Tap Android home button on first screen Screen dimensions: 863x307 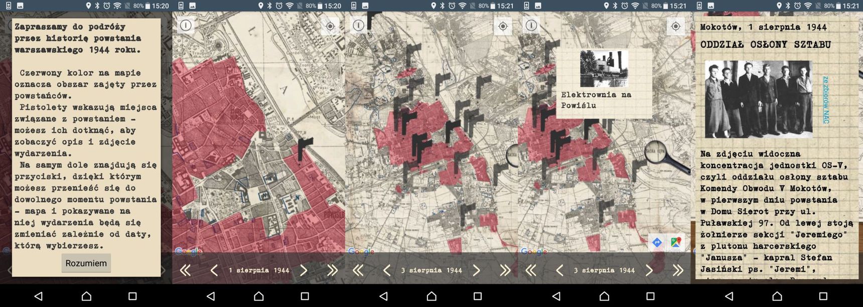[x=86, y=296]
